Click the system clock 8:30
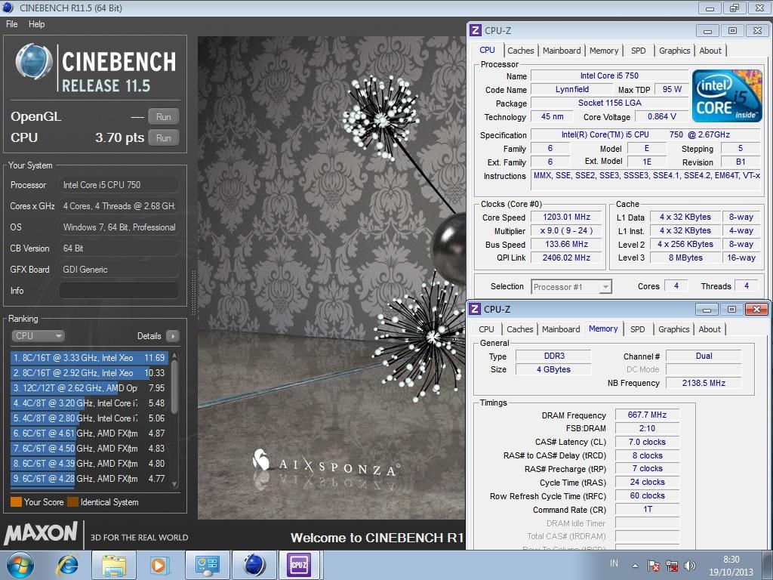The width and height of the screenshot is (773, 580). [731, 560]
